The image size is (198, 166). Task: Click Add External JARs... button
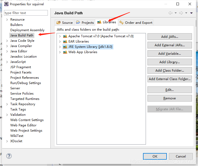[x=170, y=45]
